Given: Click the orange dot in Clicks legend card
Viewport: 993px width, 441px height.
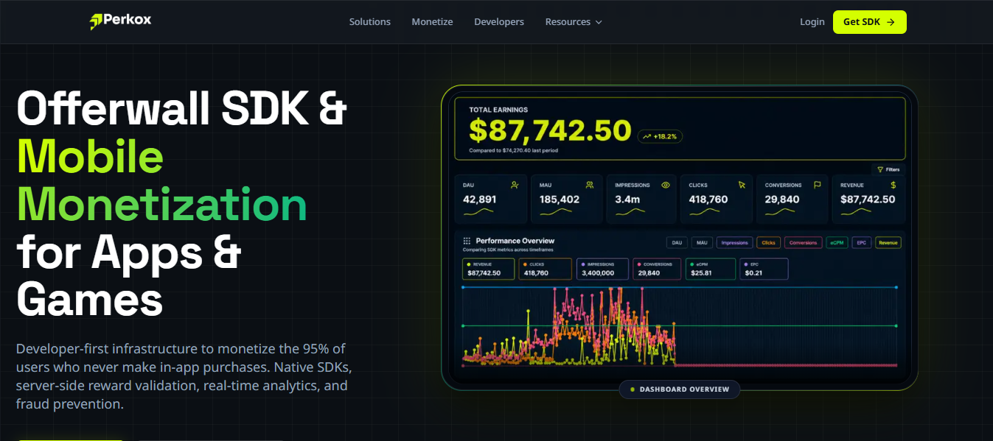Looking at the screenshot, I should tap(525, 264).
